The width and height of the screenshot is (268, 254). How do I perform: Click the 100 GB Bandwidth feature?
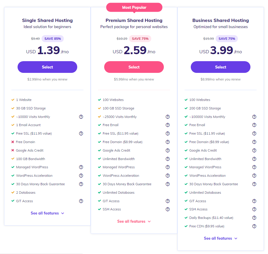pyautogui.click(x=28, y=159)
